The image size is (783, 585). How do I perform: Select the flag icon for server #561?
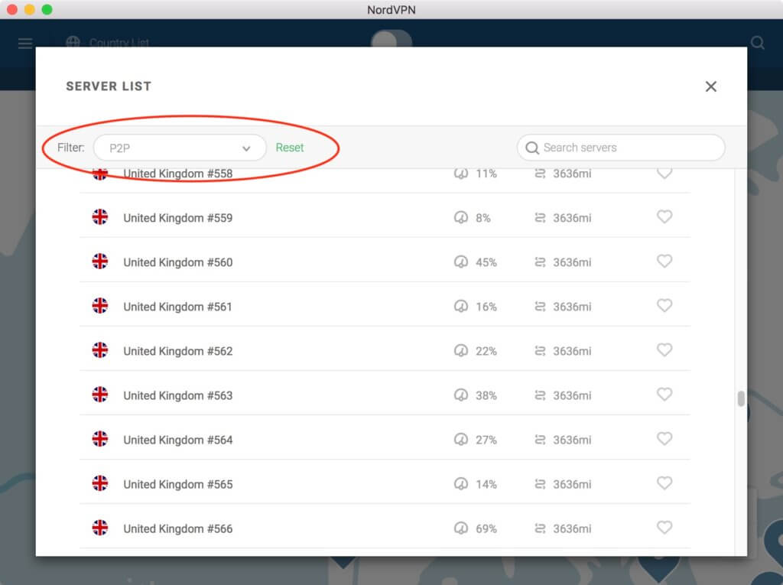tap(100, 306)
